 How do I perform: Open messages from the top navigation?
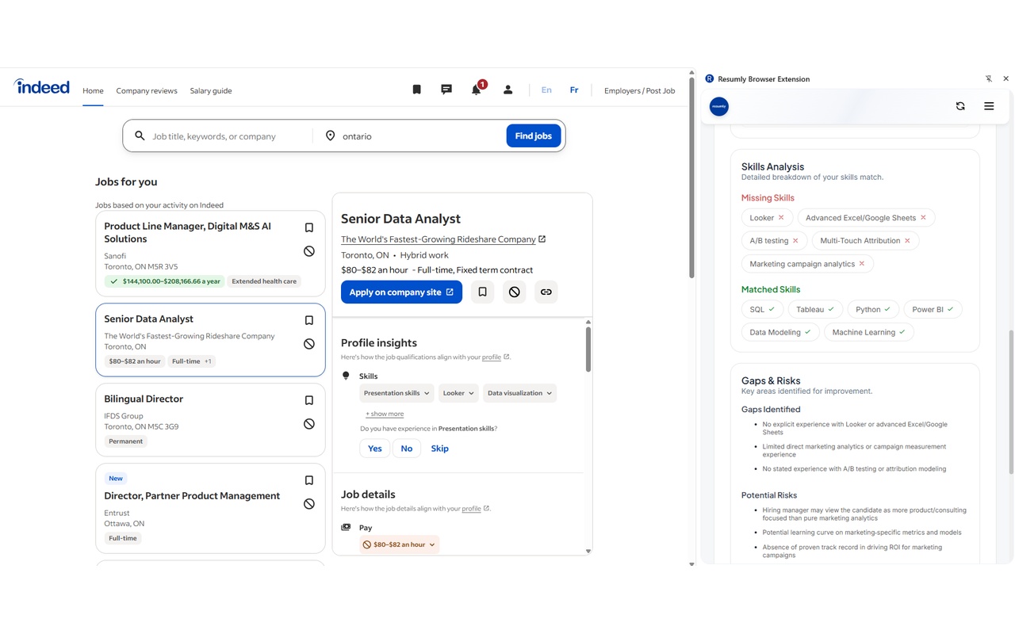tap(446, 89)
